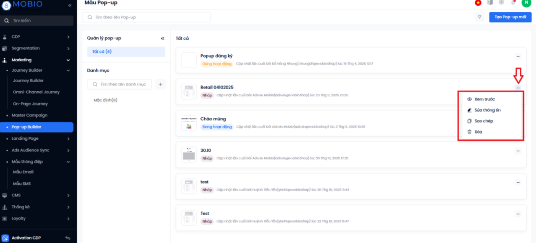Open the Master Campaign sidebar link
536x243 pixels.
tap(29, 115)
